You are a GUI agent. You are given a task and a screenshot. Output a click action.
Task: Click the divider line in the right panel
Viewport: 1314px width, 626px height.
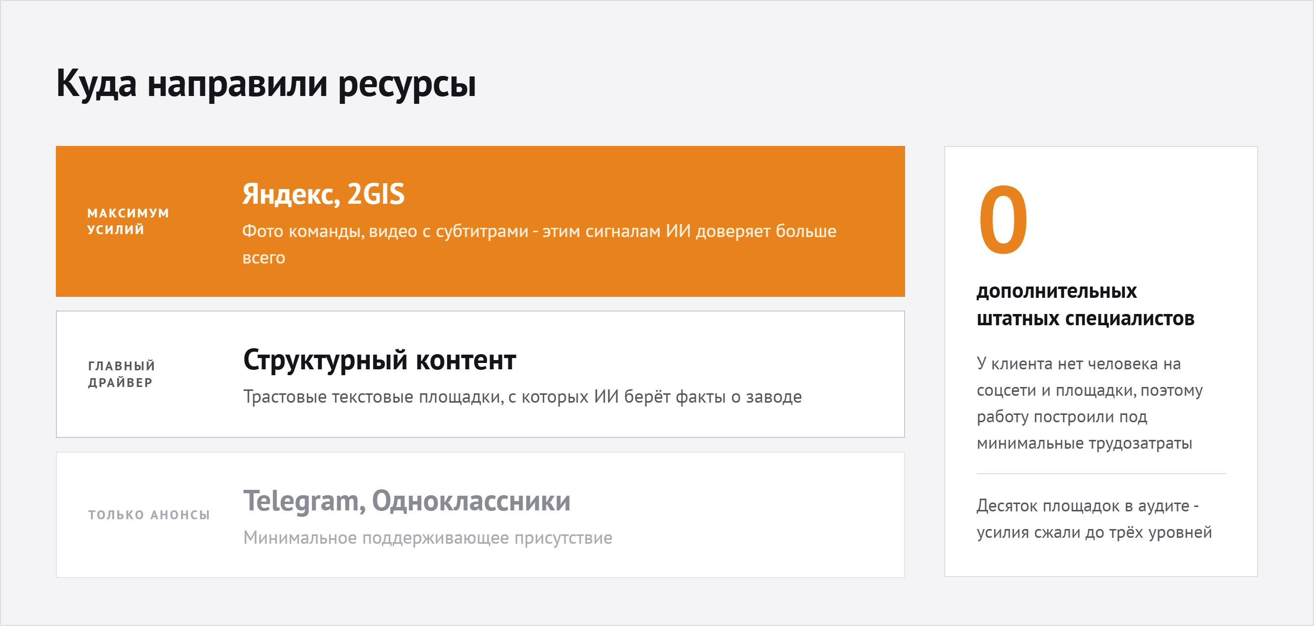click(x=1101, y=474)
